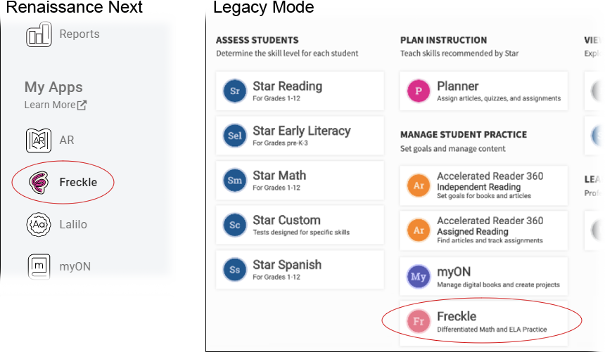Open the Star Spanish tile

click(300, 270)
